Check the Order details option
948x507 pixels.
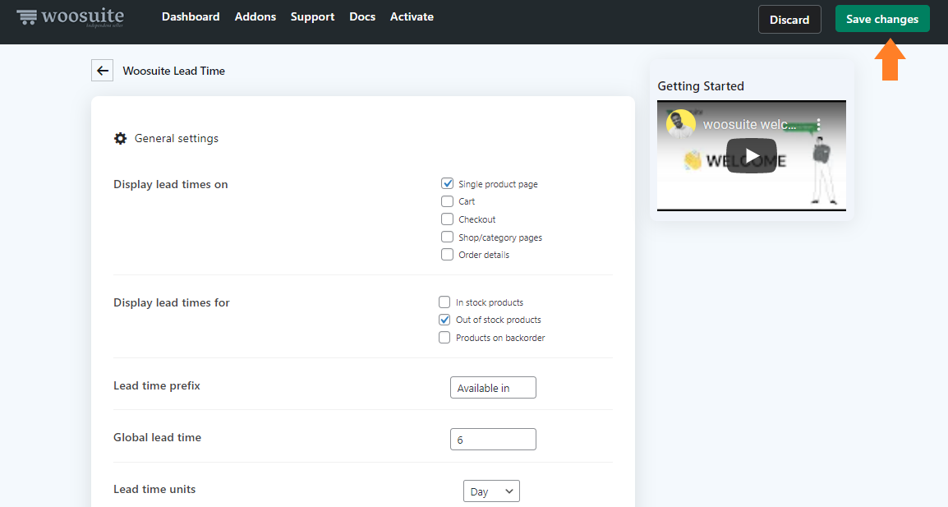[448, 255]
